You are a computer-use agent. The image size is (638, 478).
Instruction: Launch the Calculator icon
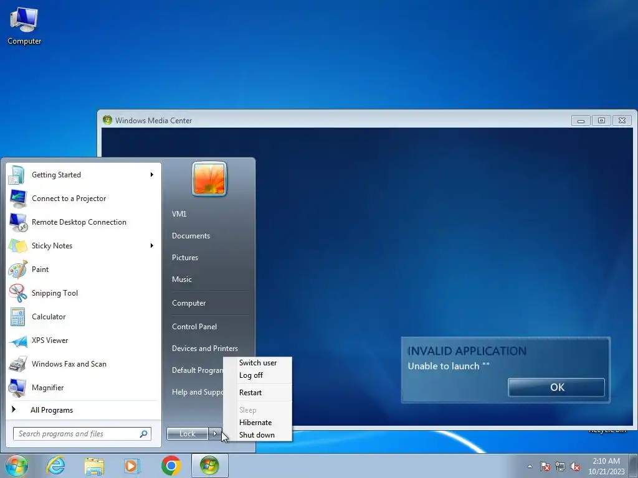click(x=17, y=317)
